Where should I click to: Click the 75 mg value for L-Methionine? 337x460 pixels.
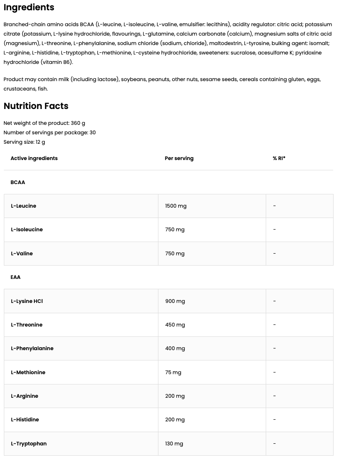[x=173, y=372]
